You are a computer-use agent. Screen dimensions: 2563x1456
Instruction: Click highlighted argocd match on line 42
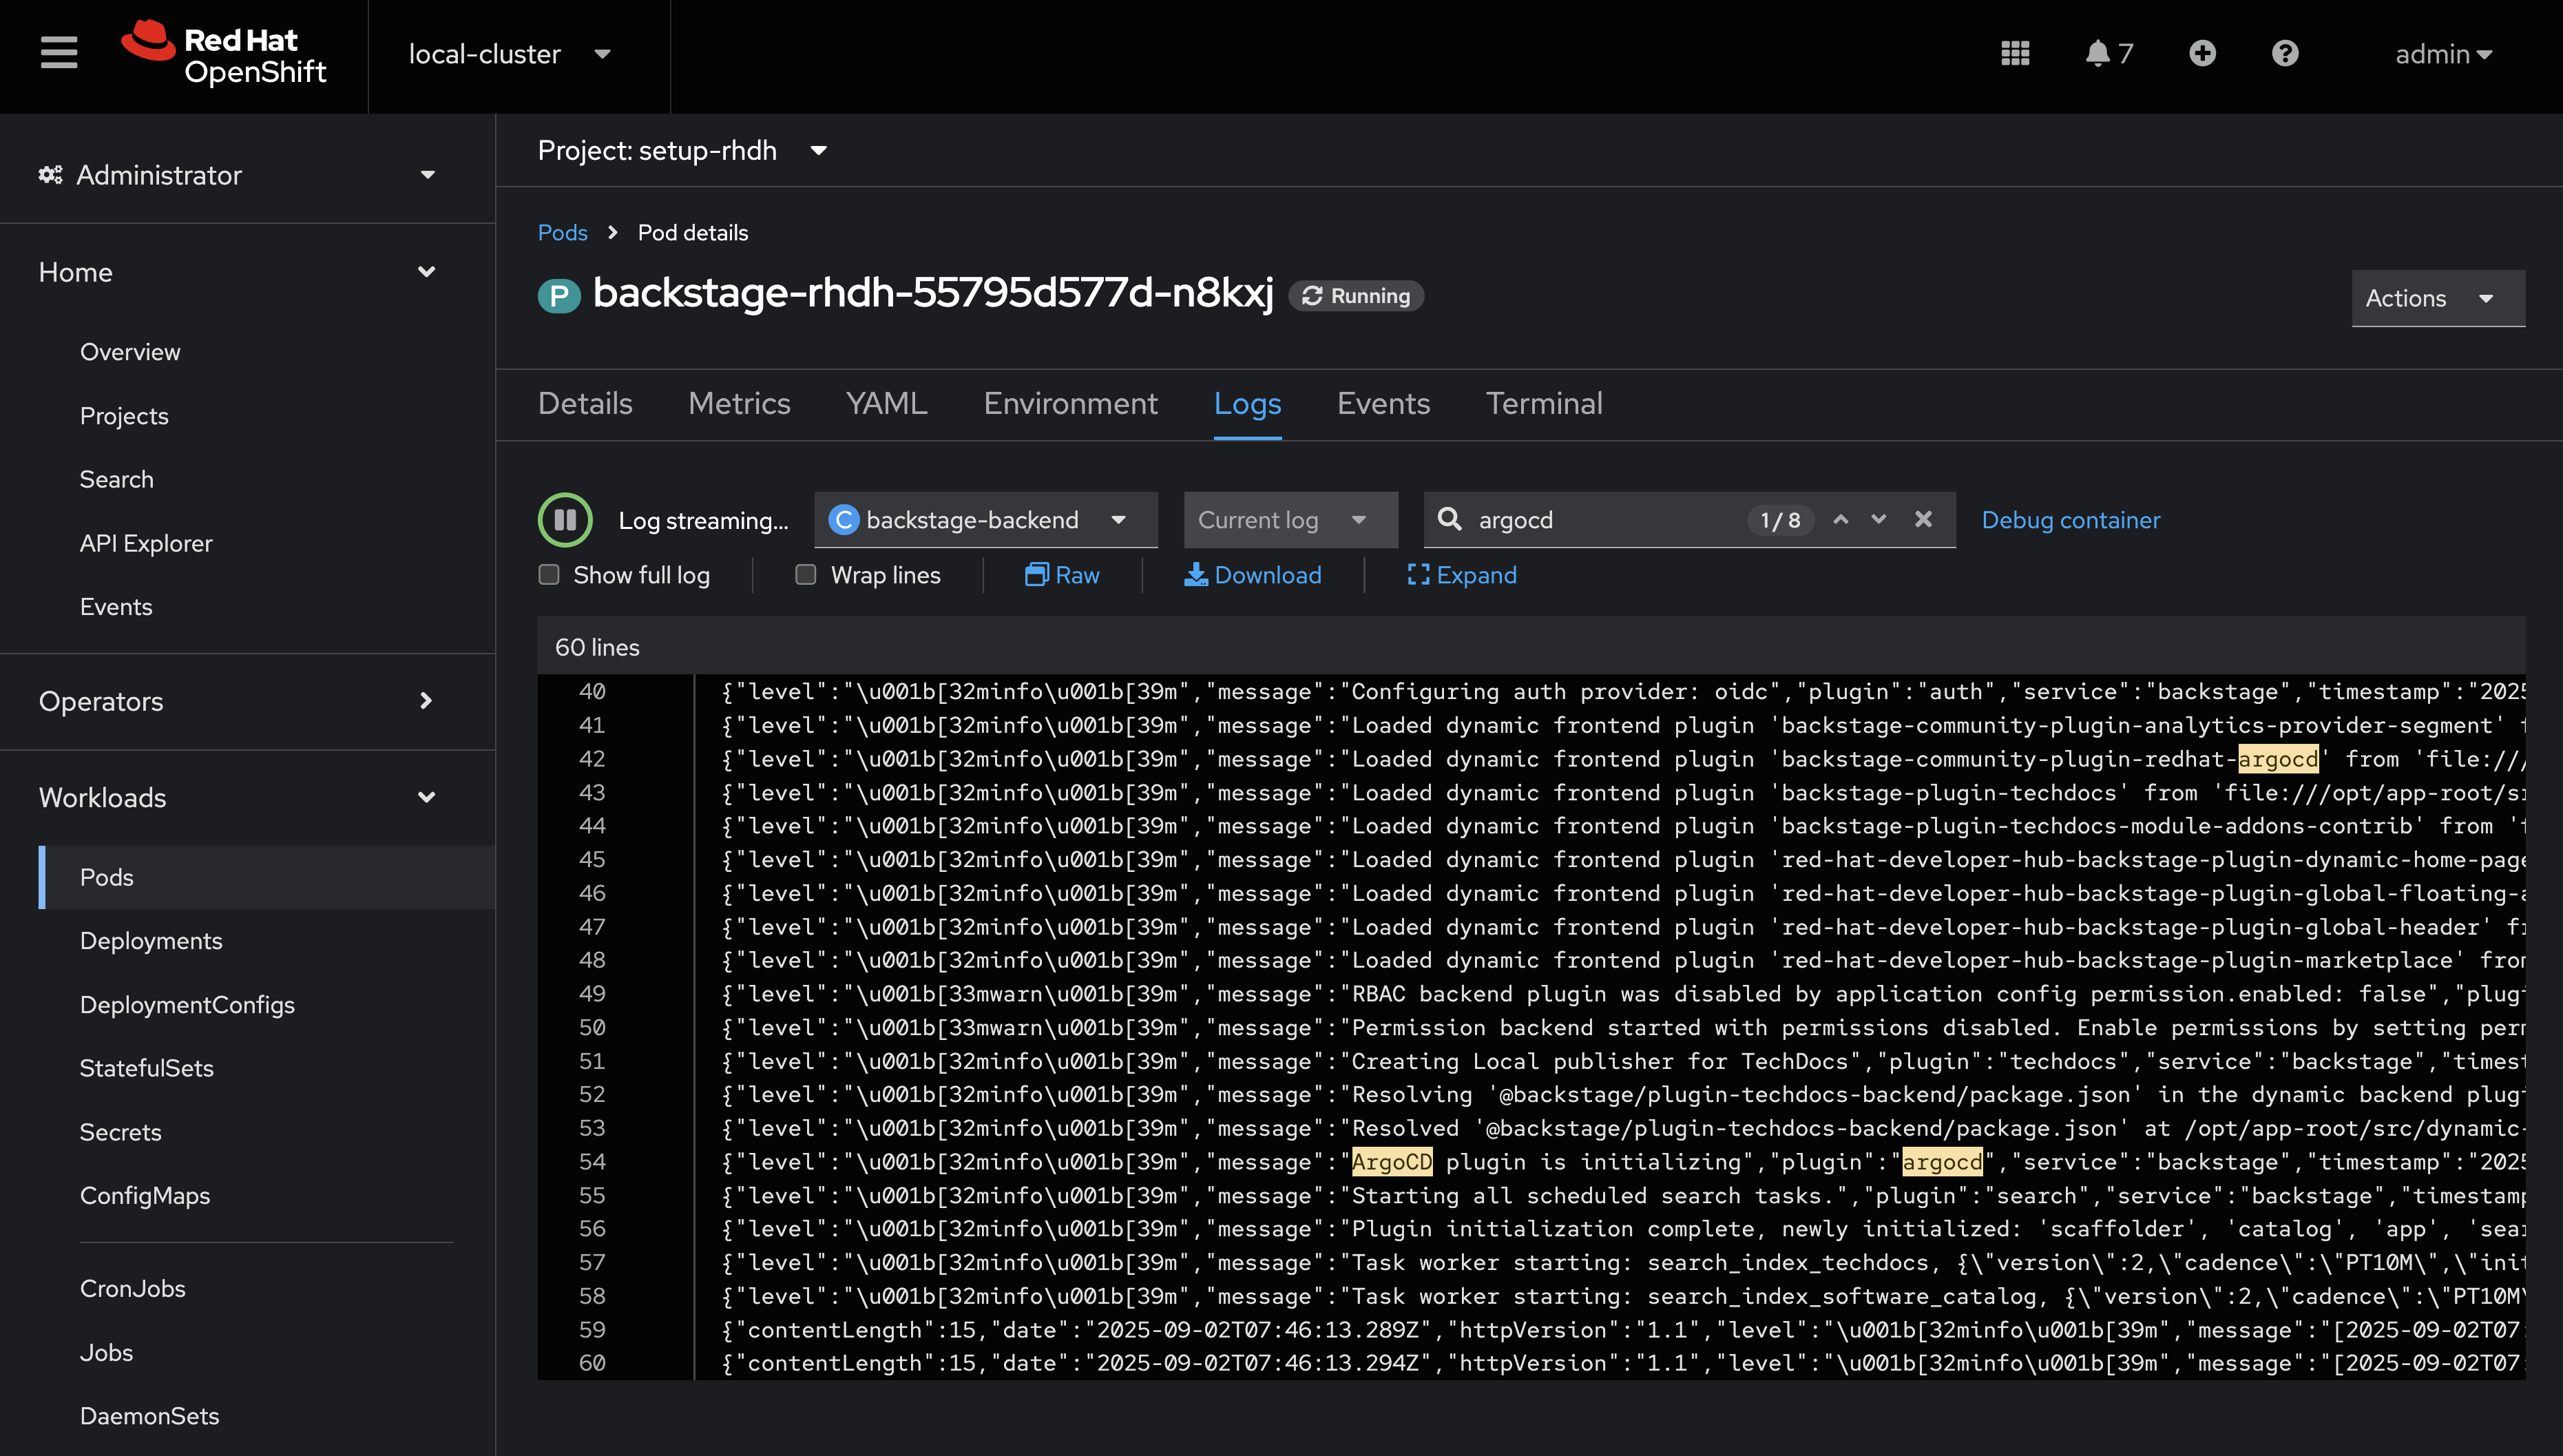tap(2277, 759)
